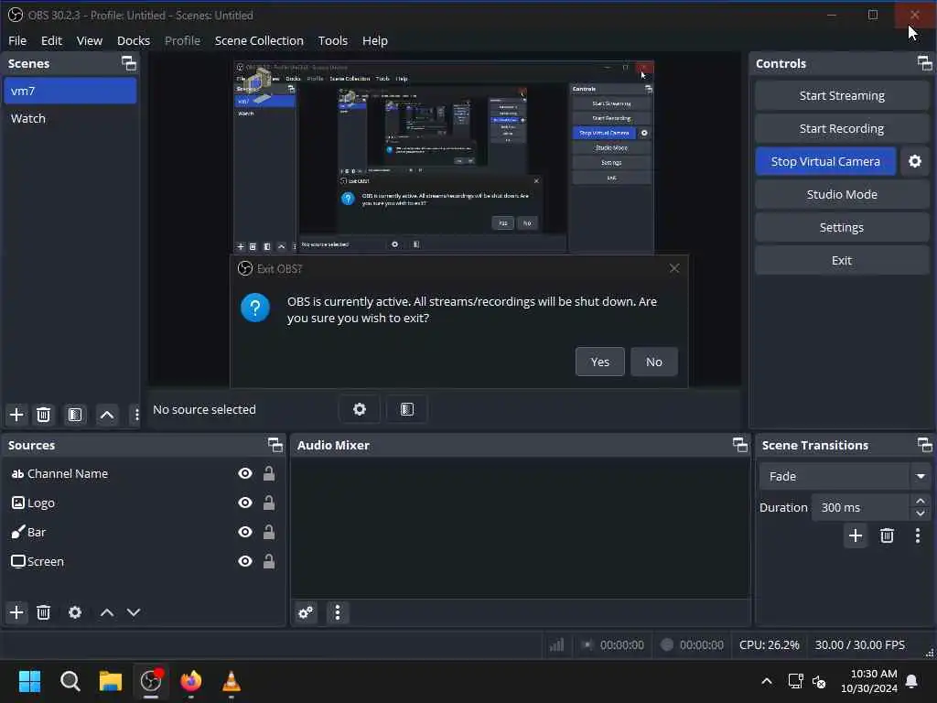The image size is (937, 703).
Task: Remove selected scene with trash icon
Action: click(x=44, y=415)
